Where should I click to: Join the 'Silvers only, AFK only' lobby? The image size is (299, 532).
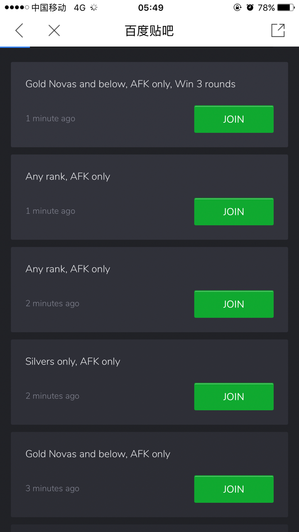(233, 397)
